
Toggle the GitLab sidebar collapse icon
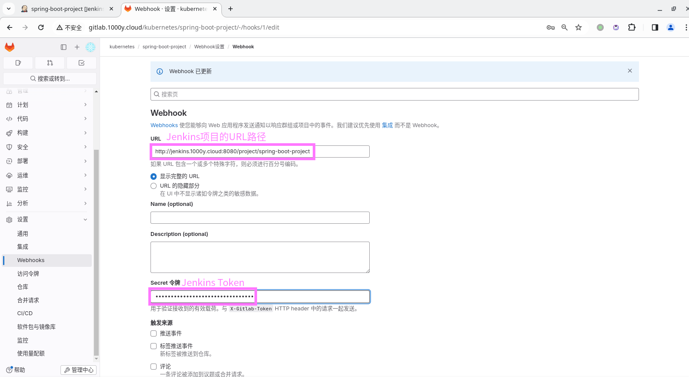click(64, 47)
